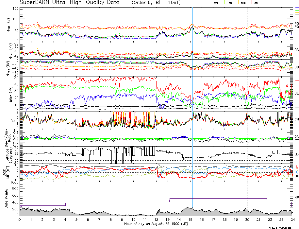The height and width of the screenshot is (229, 299).
Task: Click the '5%' legend label
Action: (256, 3)
